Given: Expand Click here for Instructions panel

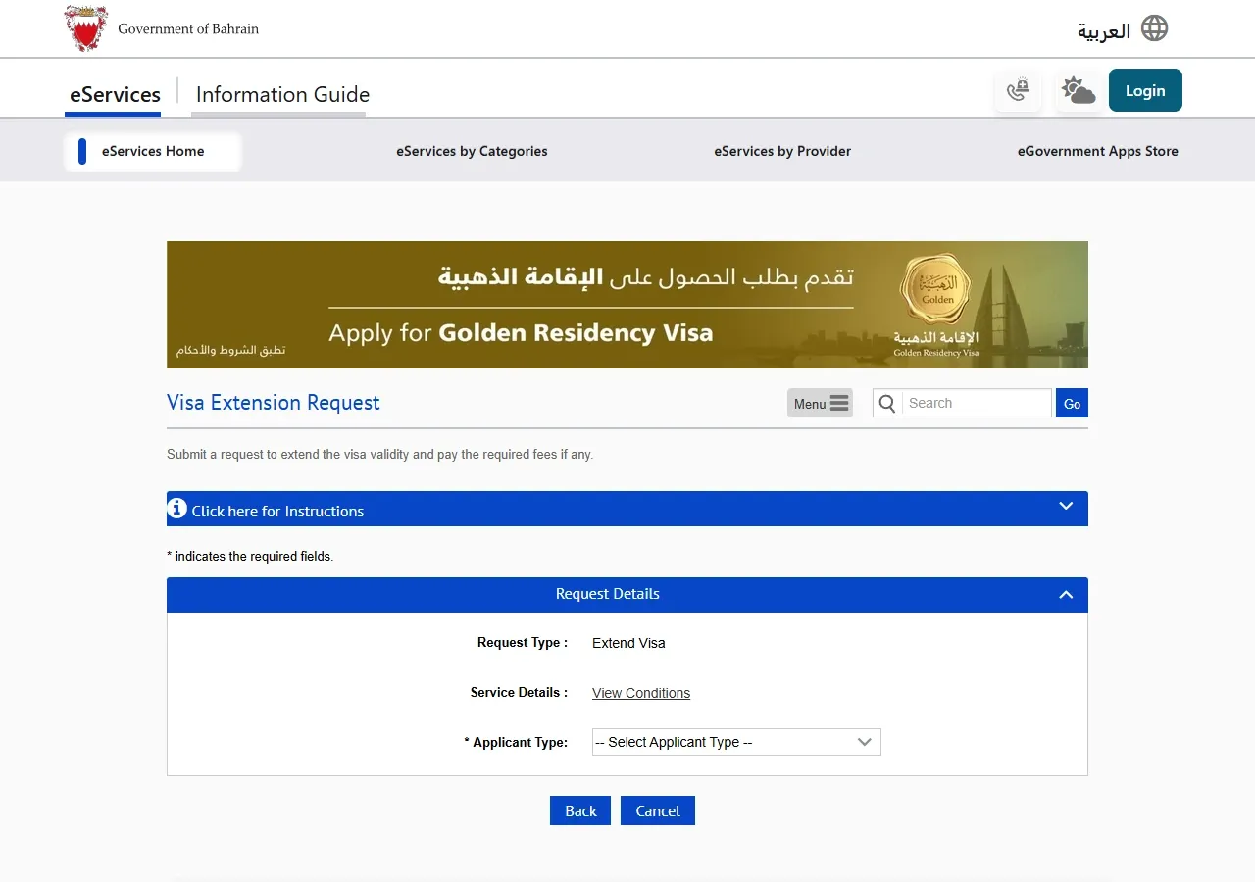Looking at the screenshot, I should 627,509.
